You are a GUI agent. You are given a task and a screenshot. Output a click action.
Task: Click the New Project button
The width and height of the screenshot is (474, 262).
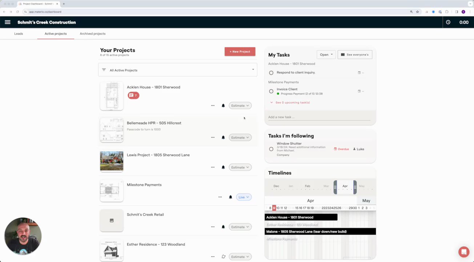click(240, 52)
